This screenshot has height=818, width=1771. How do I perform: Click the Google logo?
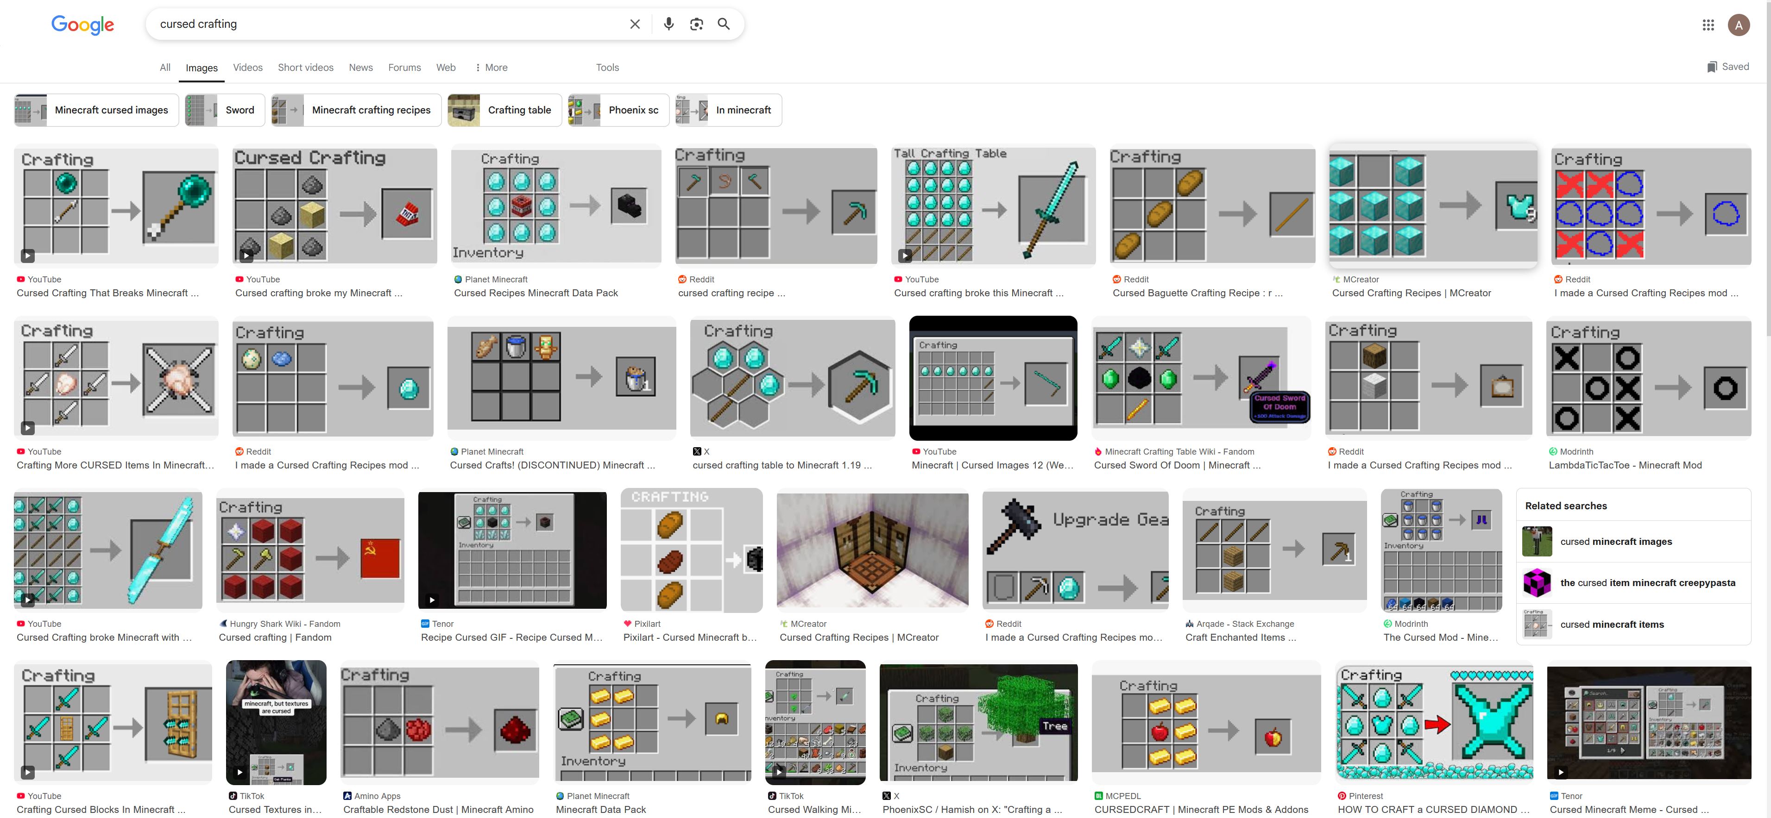(82, 25)
